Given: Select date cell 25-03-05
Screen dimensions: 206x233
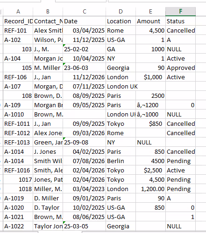Looking at the screenshot, I should coord(85,226).
